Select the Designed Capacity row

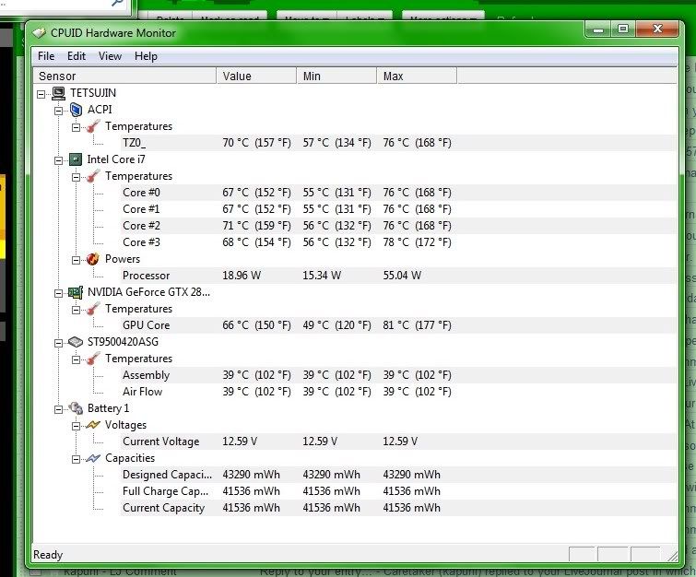(398, 475)
